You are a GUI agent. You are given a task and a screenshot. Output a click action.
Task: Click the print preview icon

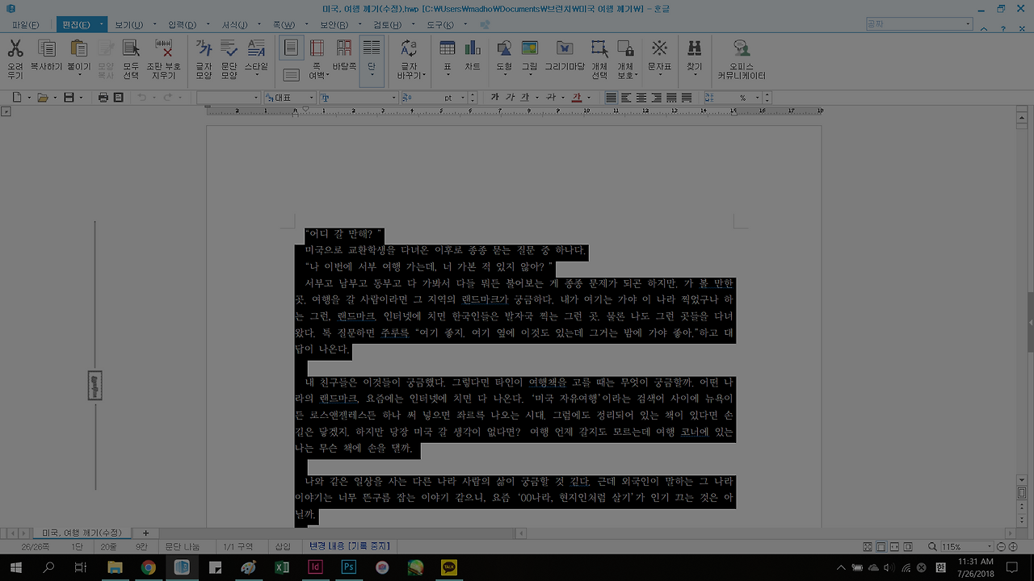click(119, 98)
